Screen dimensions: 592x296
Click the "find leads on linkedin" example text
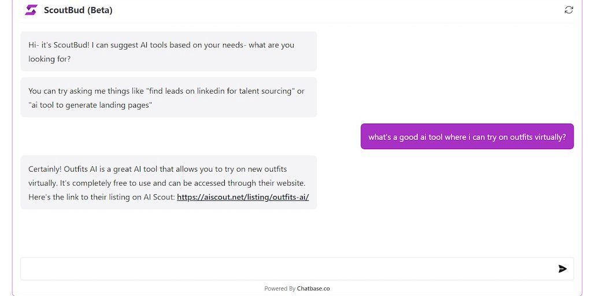click(x=221, y=91)
